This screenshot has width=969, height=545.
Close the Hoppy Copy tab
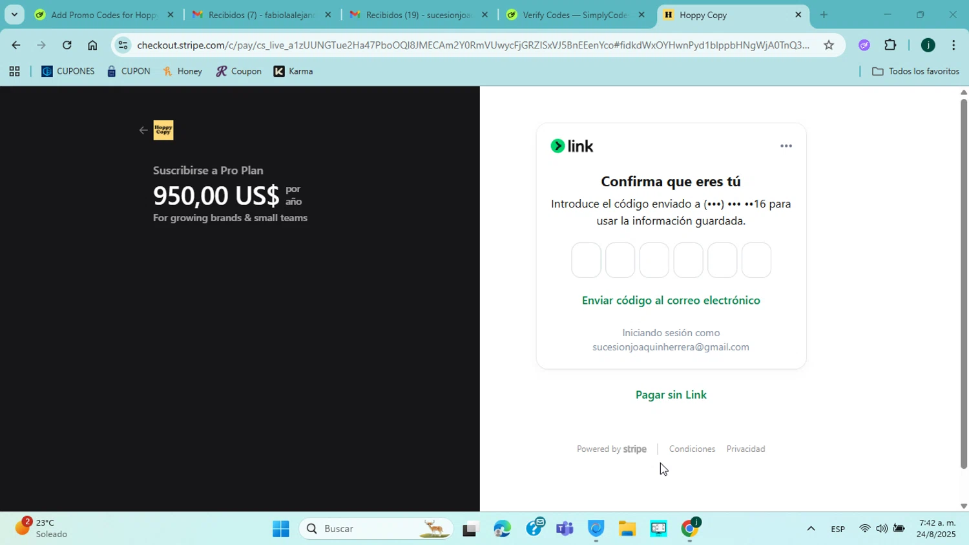coord(798,15)
